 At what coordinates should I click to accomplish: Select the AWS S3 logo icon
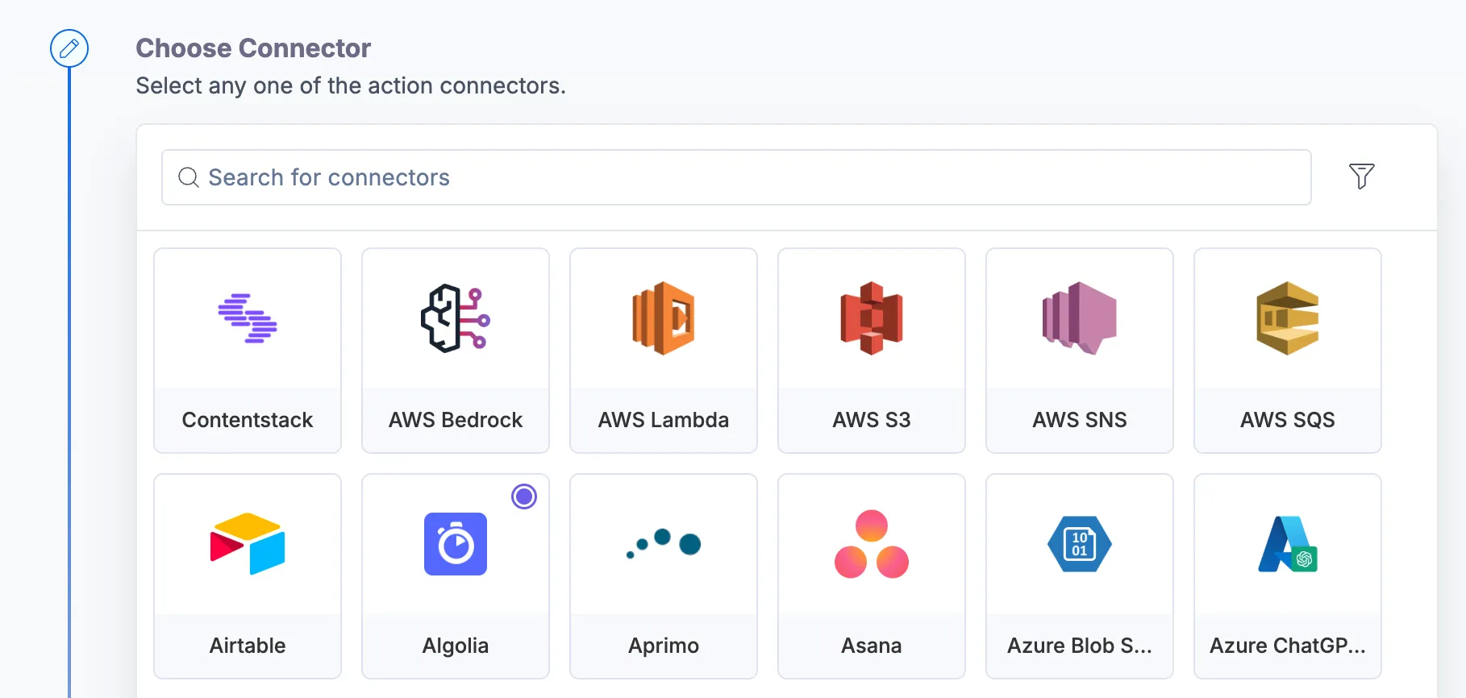click(872, 318)
